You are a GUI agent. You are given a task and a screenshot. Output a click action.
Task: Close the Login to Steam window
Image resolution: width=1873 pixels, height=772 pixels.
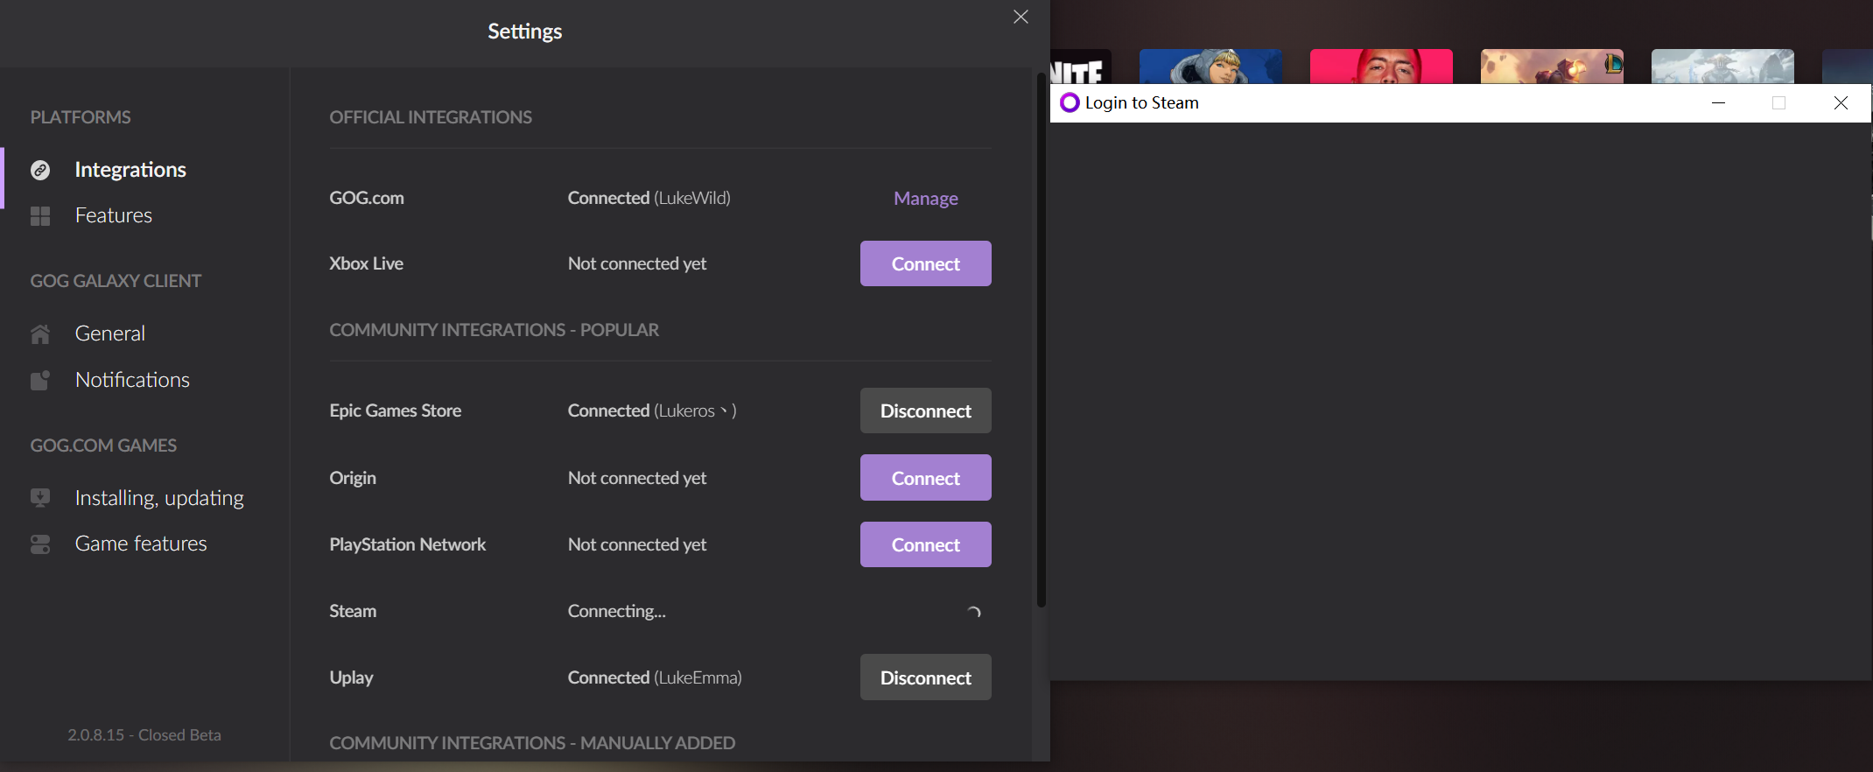1841,103
